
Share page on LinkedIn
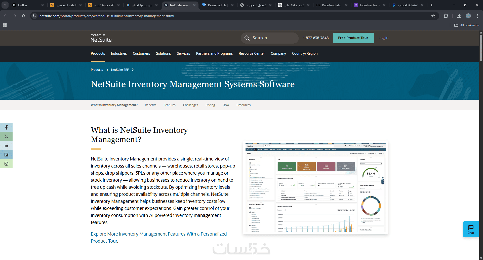(6, 146)
